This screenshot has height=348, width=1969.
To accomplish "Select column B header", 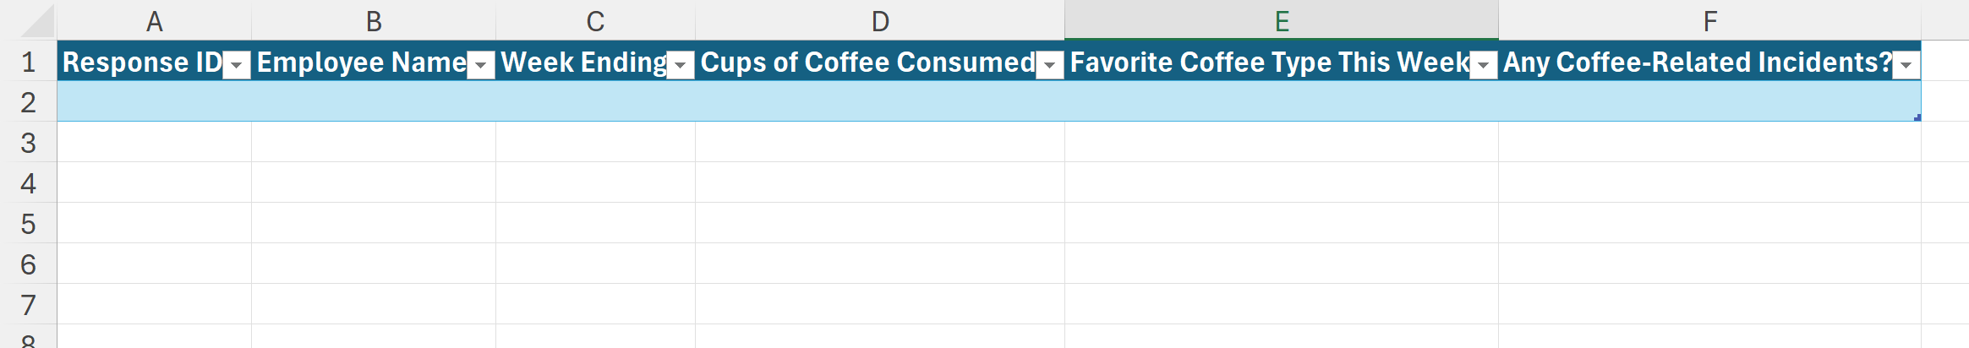I will pyautogui.click(x=374, y=21).
